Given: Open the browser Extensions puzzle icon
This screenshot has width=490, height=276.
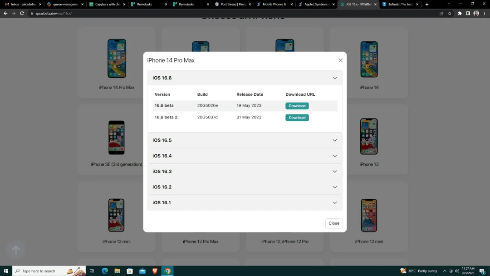Looking at the screenshot, I should 460,14.
